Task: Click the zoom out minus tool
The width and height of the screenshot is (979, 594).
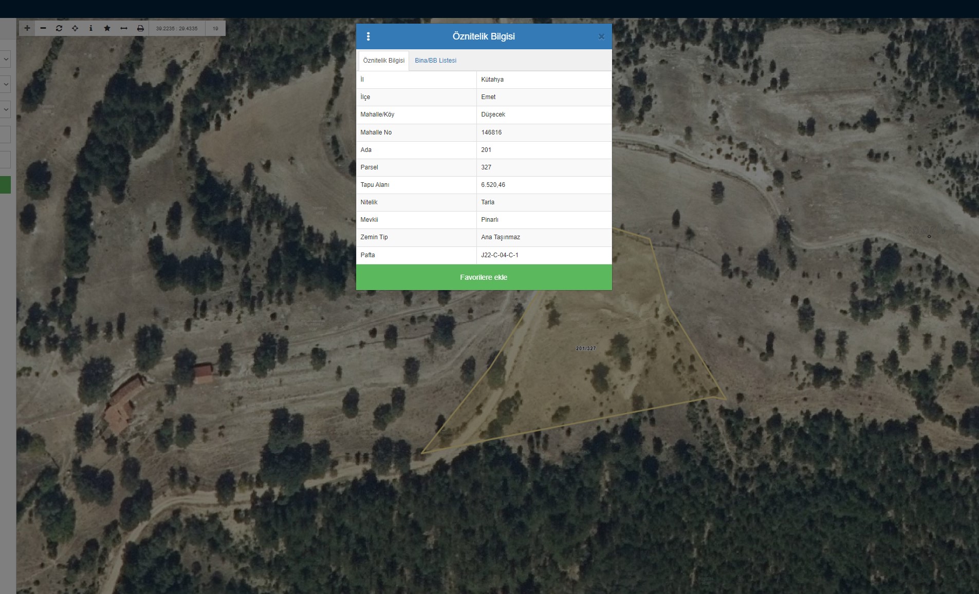Action: click(43, 28)
